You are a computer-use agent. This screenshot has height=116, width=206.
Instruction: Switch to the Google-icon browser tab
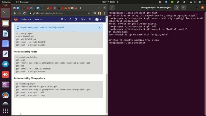pyautogui.click(x=72, y=8)
